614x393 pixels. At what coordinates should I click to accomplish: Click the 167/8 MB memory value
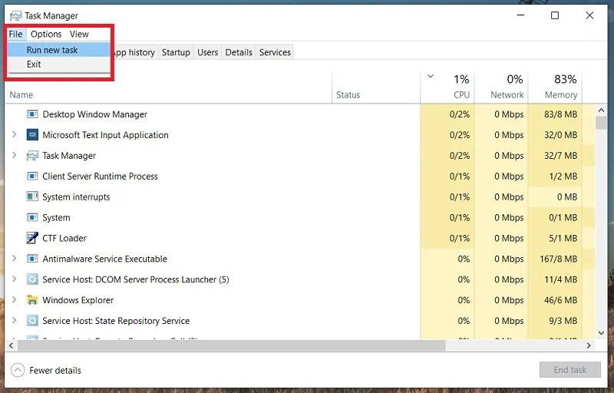point(559,259)
